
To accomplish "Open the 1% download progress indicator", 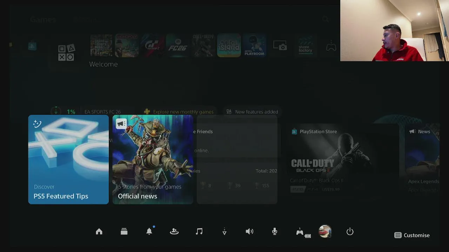I will point(64,112).
